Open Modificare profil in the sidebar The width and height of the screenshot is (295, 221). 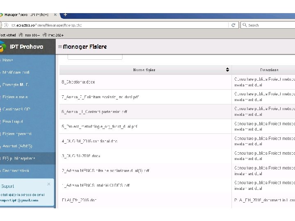tap(16, 72)
